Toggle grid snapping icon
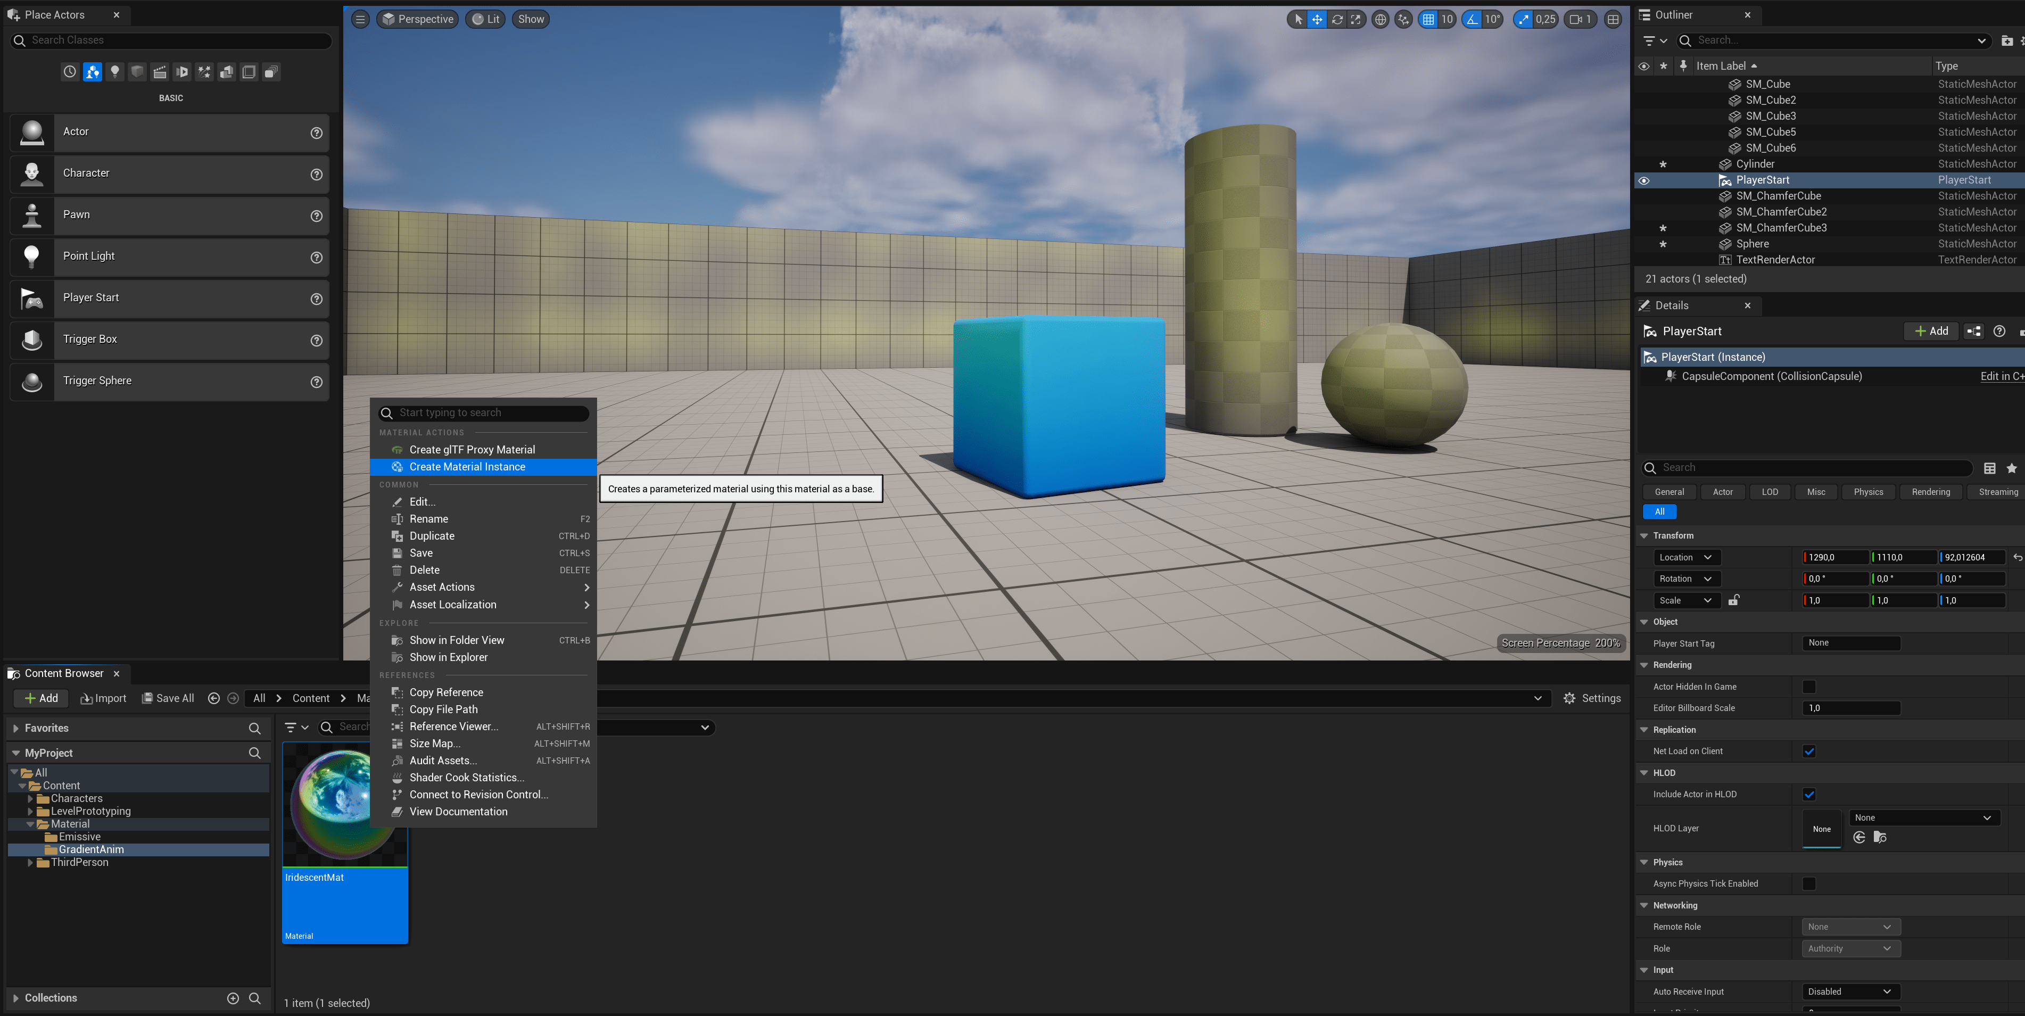This screenshot has width=2025, height=1016. (1428, 20)
